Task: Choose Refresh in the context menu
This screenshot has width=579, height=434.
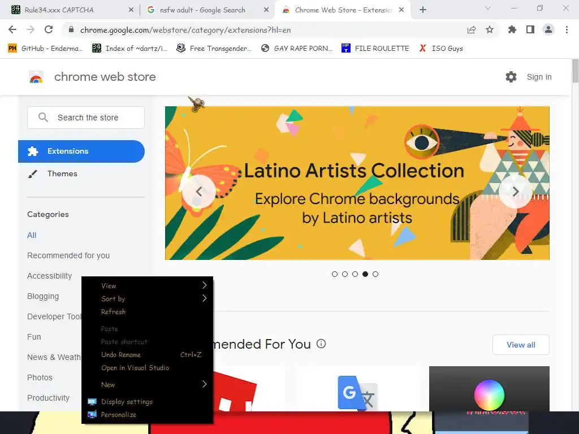Action: 148,312
